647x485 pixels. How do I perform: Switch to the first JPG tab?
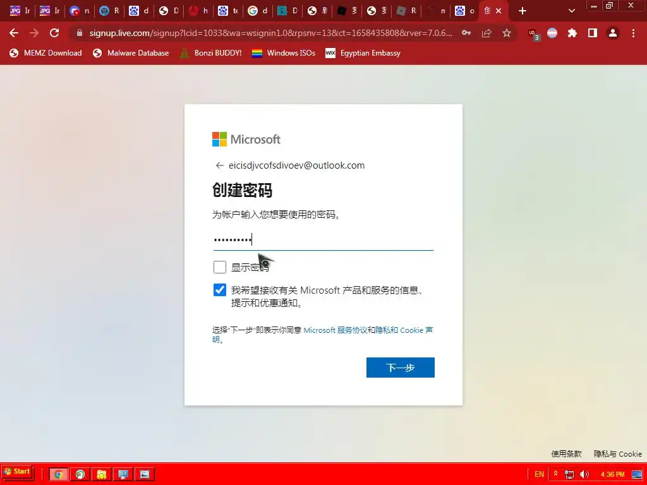[x=20, y=11]
